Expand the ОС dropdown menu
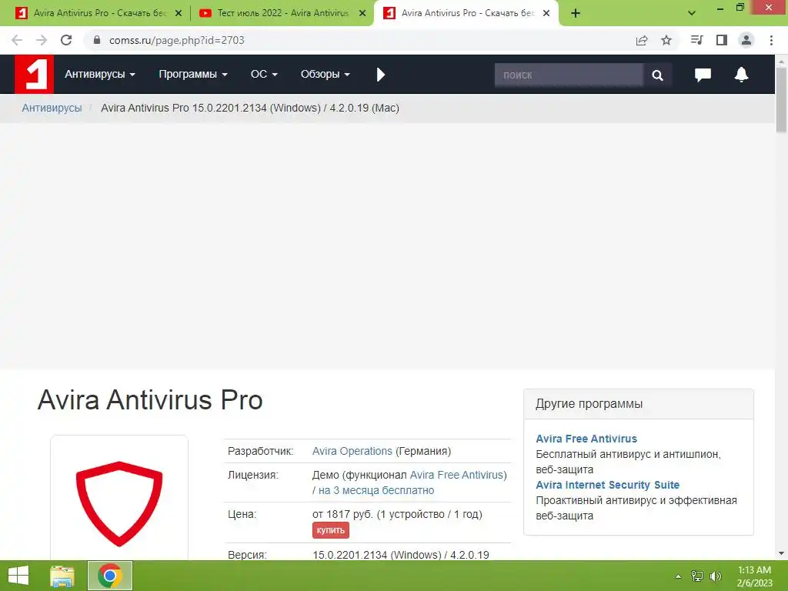788x591 pixels. pos(264,75)
